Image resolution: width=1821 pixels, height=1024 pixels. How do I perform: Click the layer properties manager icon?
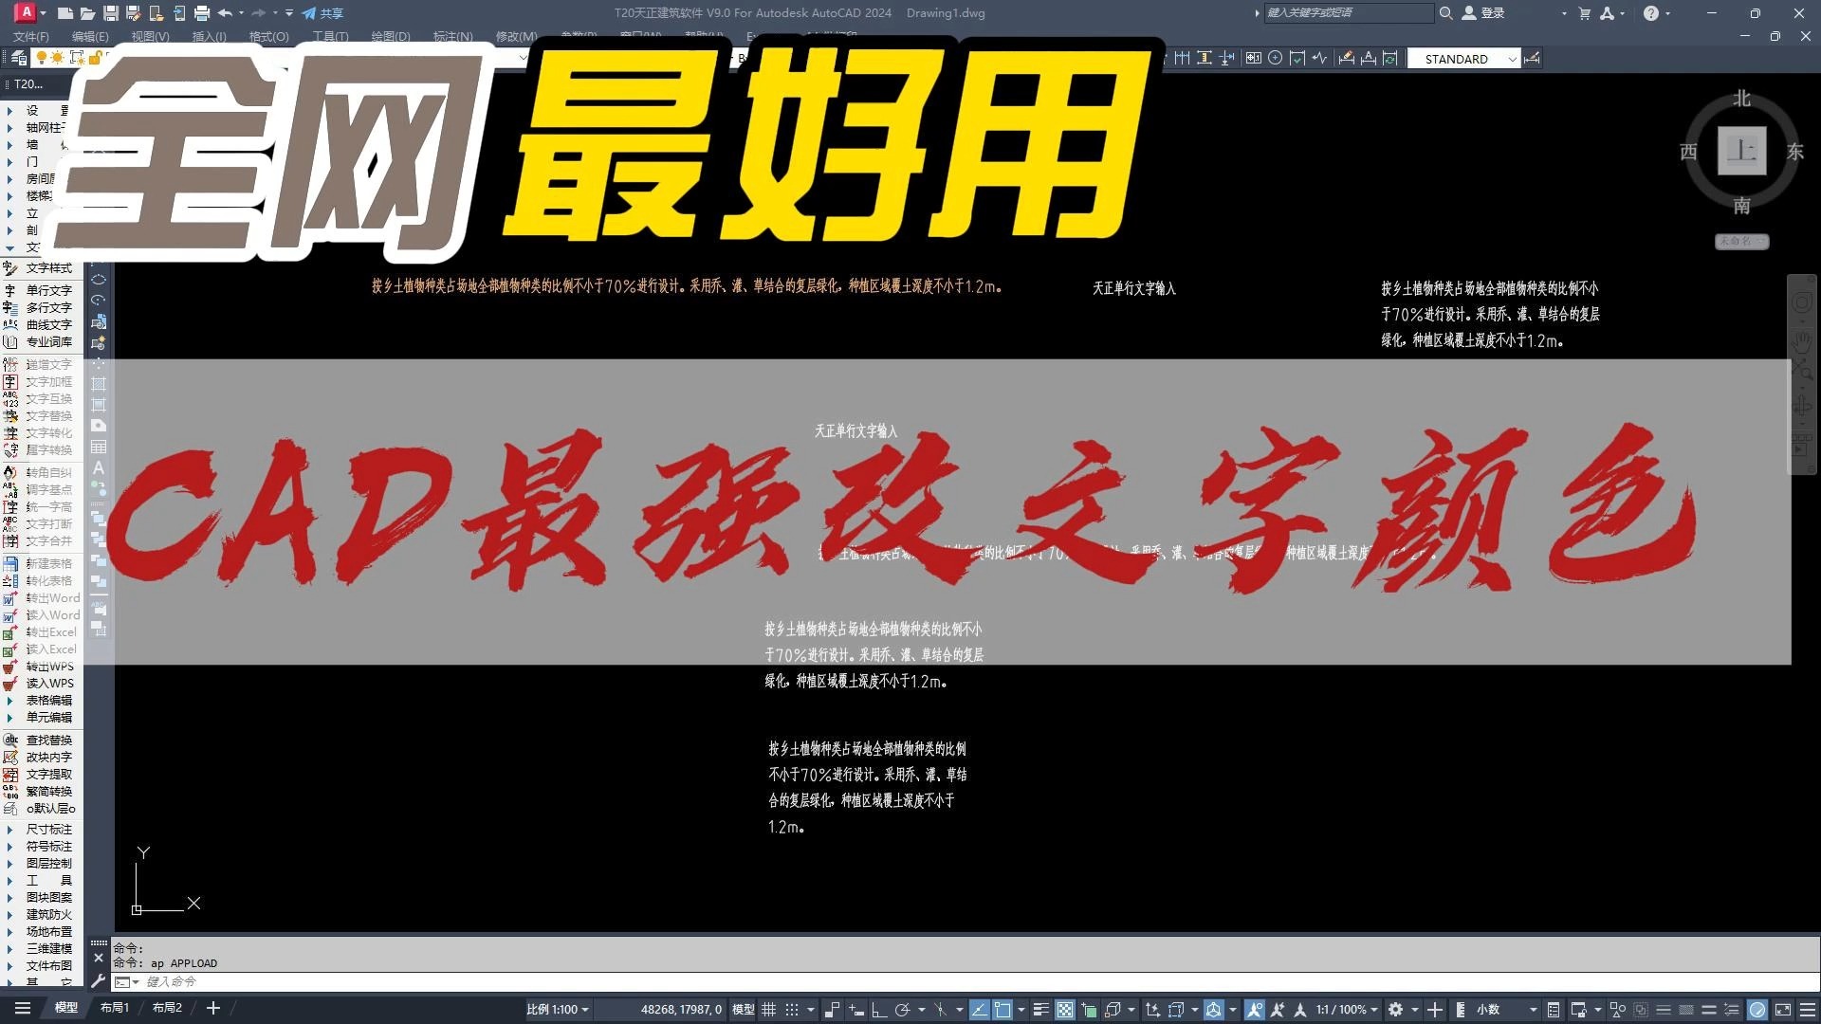pos(18,59)
